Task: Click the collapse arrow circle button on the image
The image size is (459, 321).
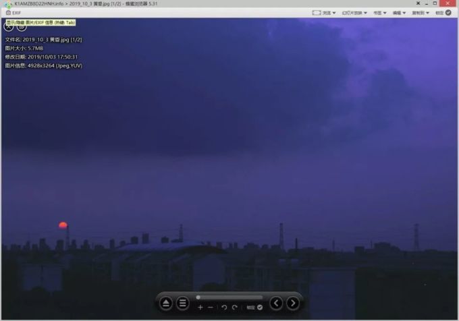Action: [x=9, y=27]
